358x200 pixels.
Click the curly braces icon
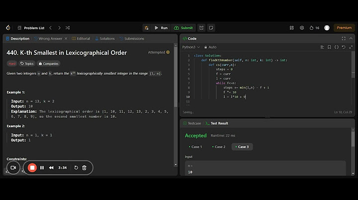(337, 47)
